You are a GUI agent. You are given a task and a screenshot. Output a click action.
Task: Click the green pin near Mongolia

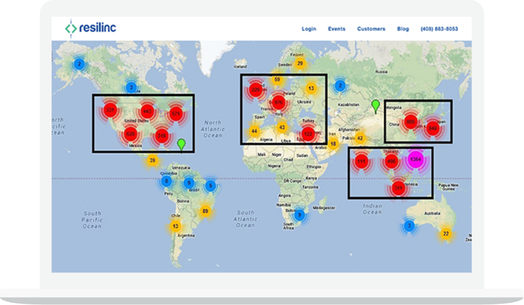375,104
